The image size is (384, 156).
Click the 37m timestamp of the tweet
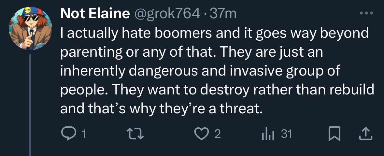point(223,14)
